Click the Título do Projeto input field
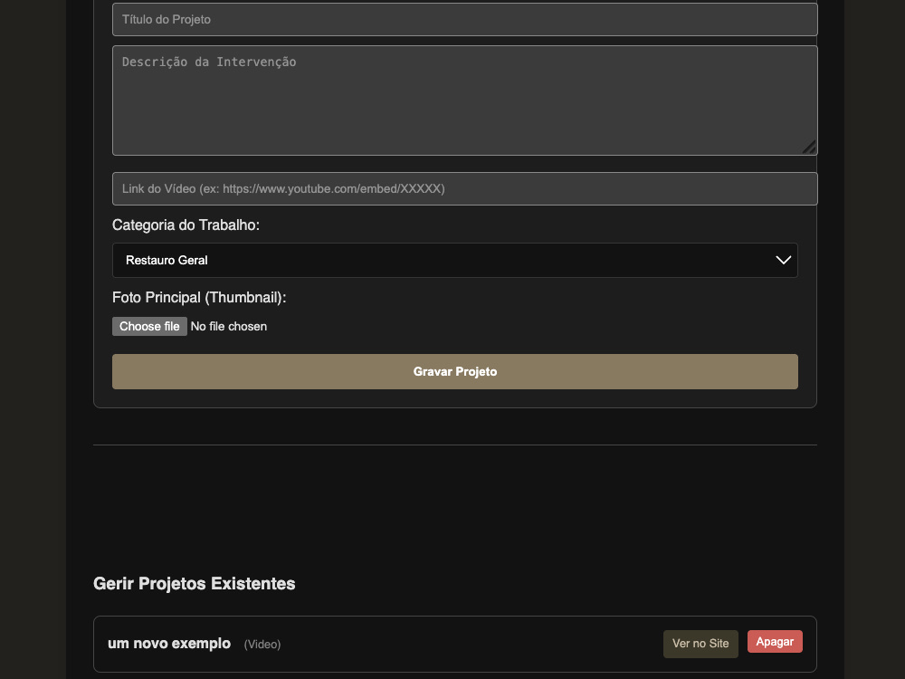This screenshot has height=679, width=905. (x=464, y=20)
